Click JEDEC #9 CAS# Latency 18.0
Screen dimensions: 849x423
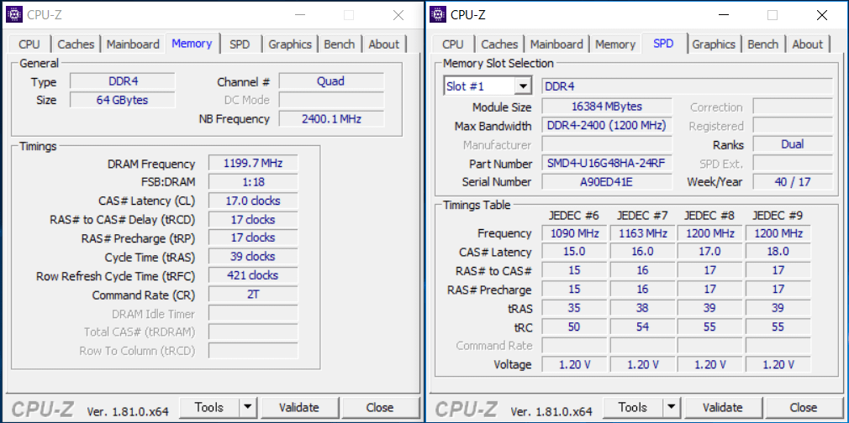[x=778, y=252]
